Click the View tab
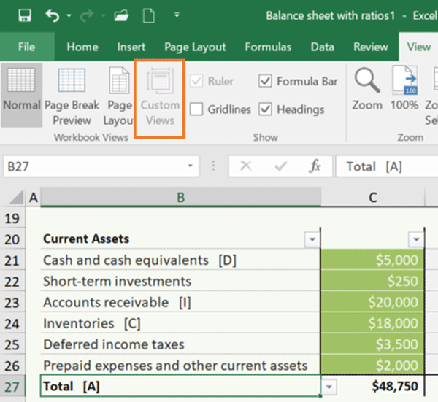This screenshot has width=438, height=402. point(418,47)
